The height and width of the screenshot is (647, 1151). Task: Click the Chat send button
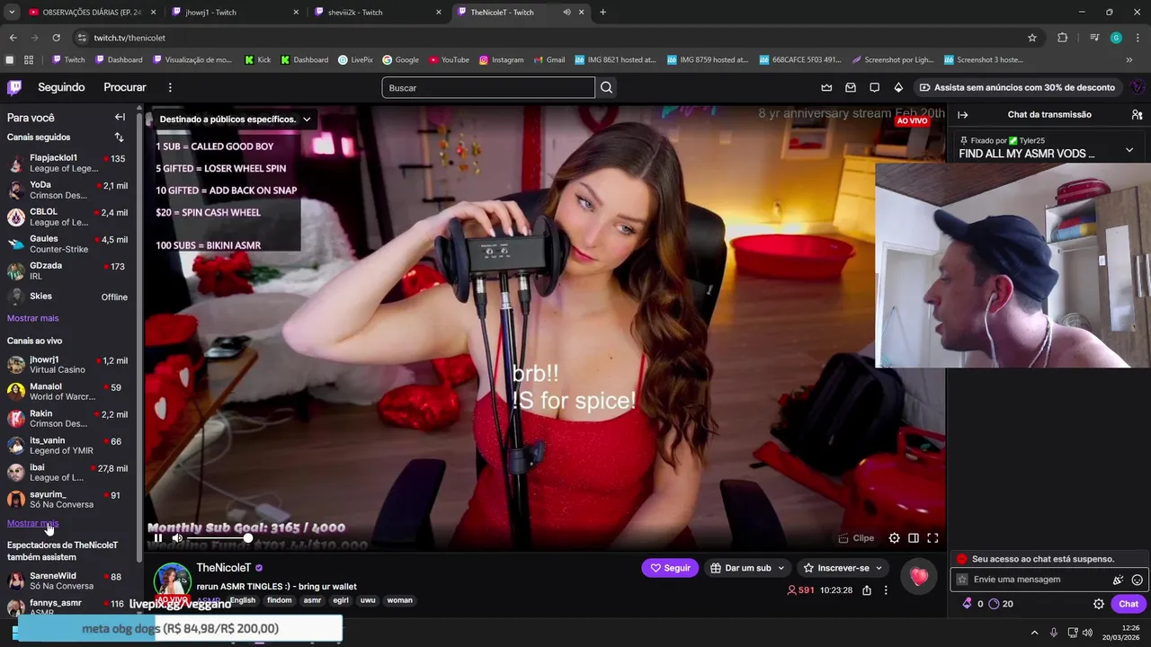click(x=1129, y=604)
